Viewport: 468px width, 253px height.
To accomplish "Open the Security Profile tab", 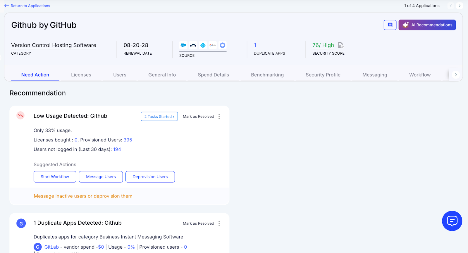I will (323, 75).
